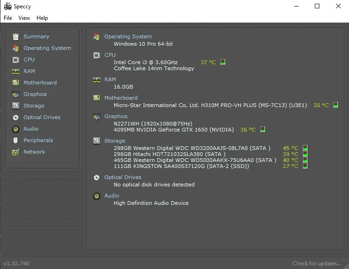This screenshot has height=269, width=349.
Task: Click the 16.0GB RAM value
Action: (123, 87)
